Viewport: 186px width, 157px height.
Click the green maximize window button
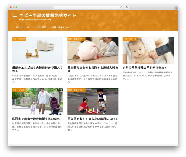(16, 7)
